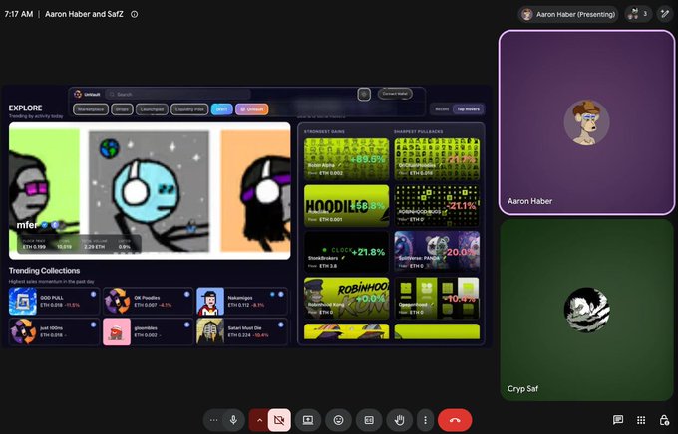Open host controls lock icon
The width and height of the screenshot is (678, 434).
tap(664, 420)
